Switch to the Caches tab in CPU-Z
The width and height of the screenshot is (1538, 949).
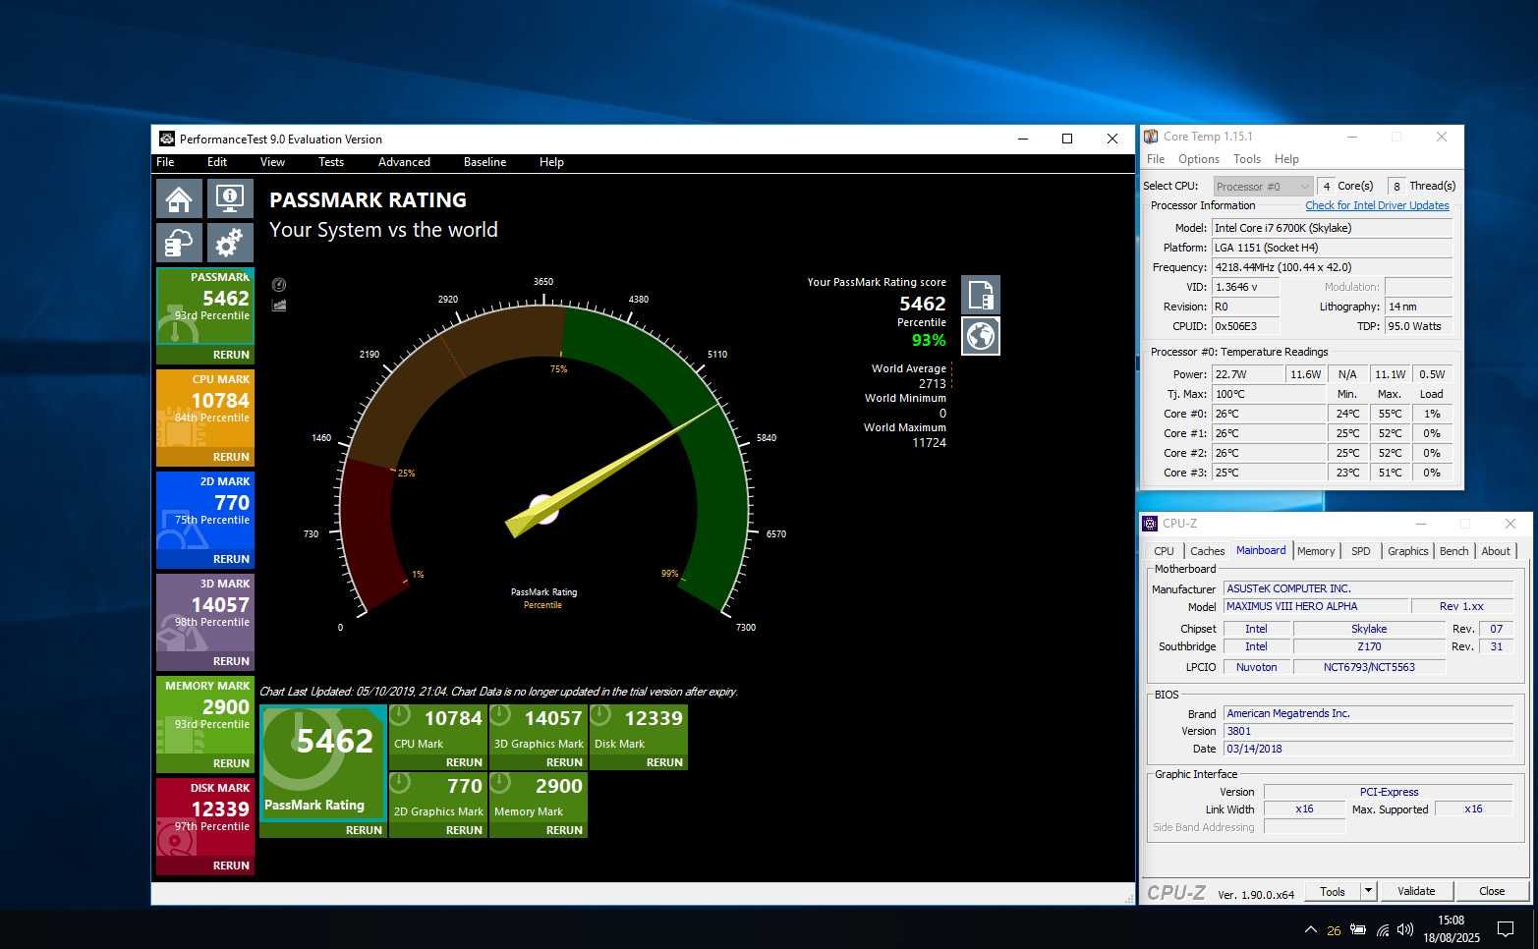point(1207,551)
